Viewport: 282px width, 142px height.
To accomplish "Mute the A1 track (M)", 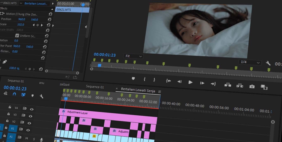I will pos(27,138).
